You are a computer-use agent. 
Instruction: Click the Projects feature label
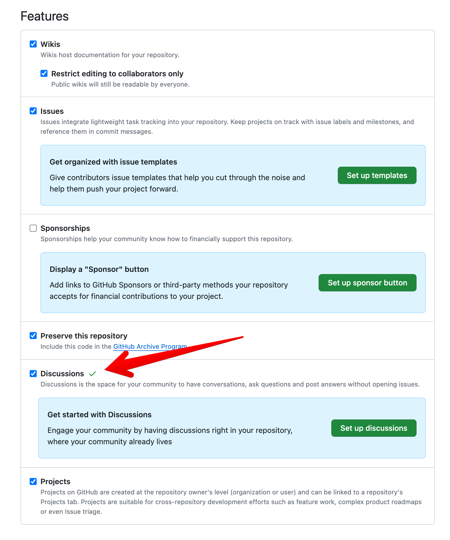[55, 481]
